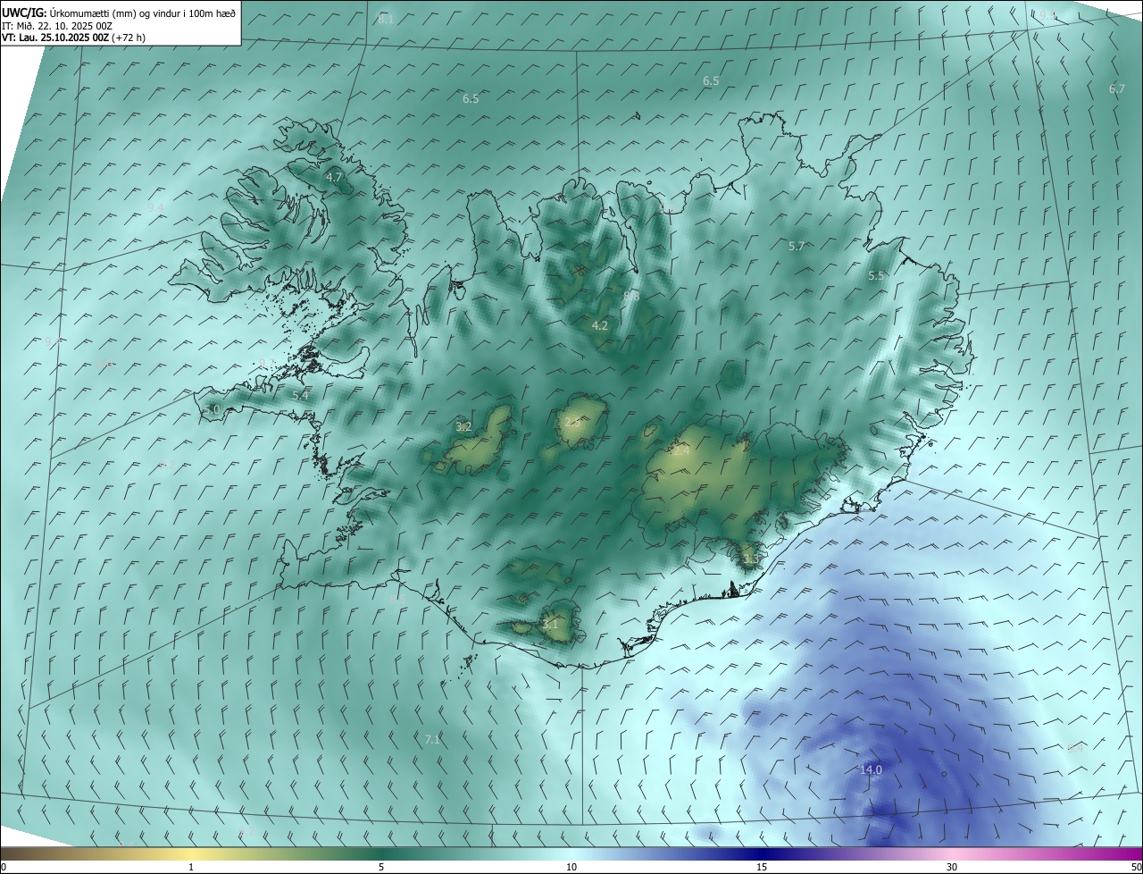Viewport: 1143px width, 874px height.
Task: Click the 5.4 value label
Action: (x=301, y=395)
